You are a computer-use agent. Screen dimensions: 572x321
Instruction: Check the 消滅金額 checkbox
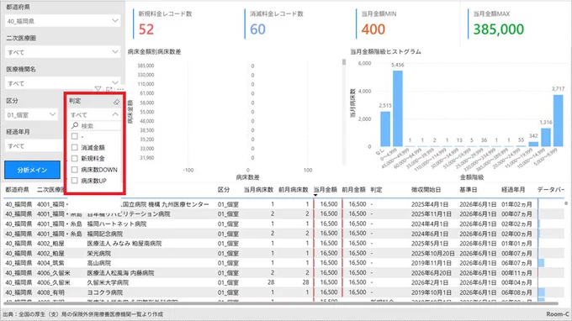click(x=74, y=148)
